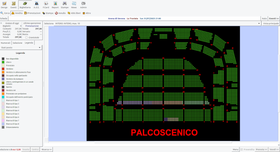Click the Arena di Verona event title
Screen dimensions: 280x152
click(x=117, y=19)
